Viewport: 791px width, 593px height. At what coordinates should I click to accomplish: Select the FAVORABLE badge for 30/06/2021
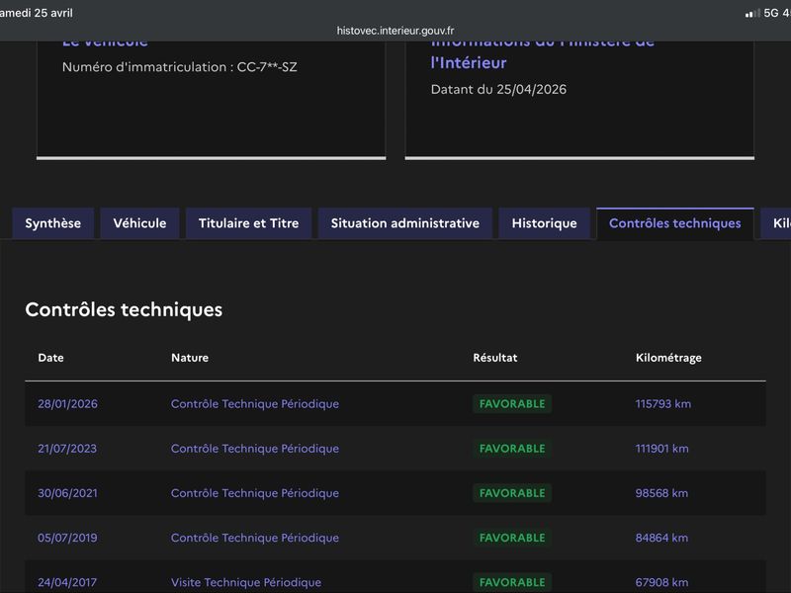511,493
